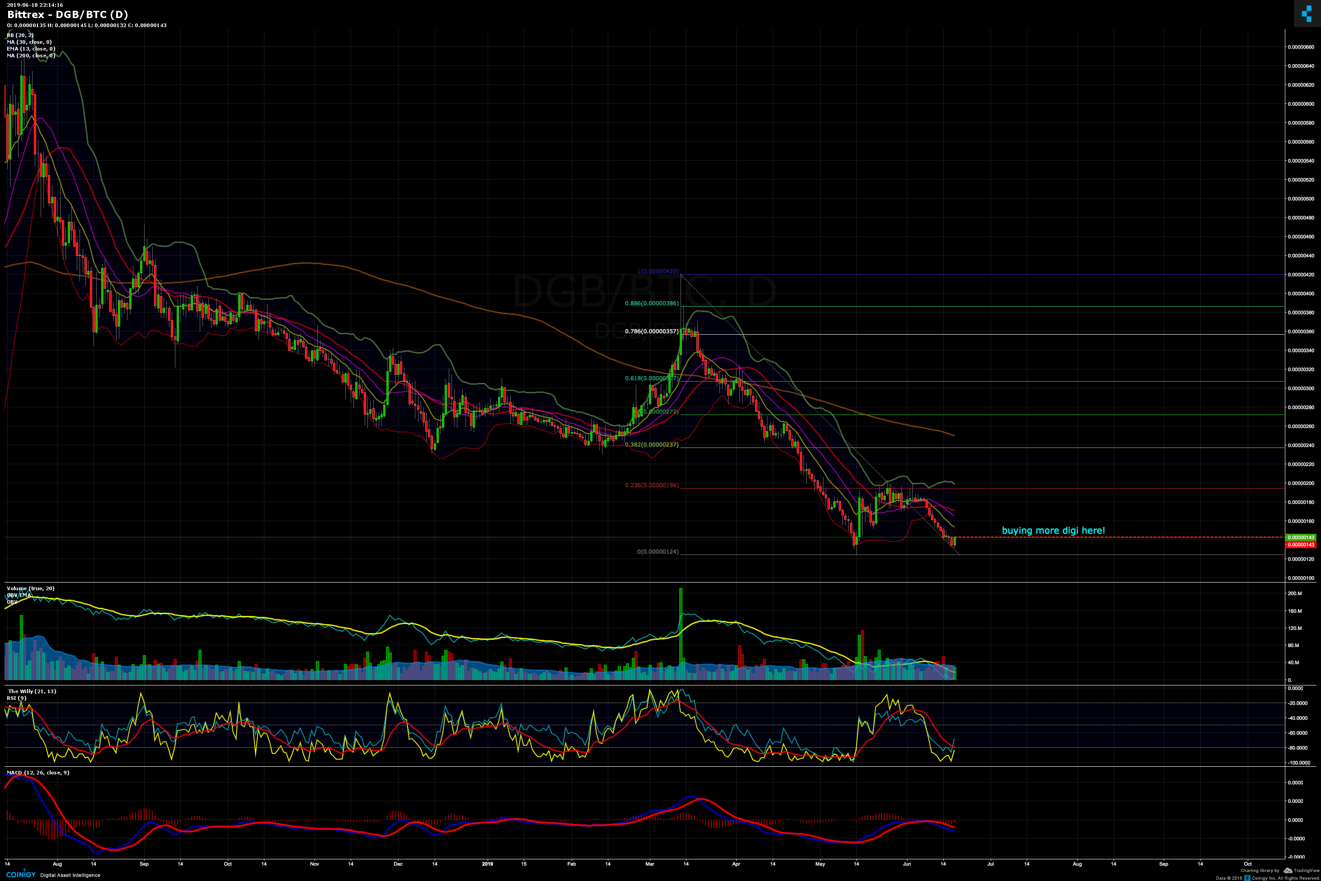Click the May label on the time axis
1321x881 pixels.
(821, 864)
